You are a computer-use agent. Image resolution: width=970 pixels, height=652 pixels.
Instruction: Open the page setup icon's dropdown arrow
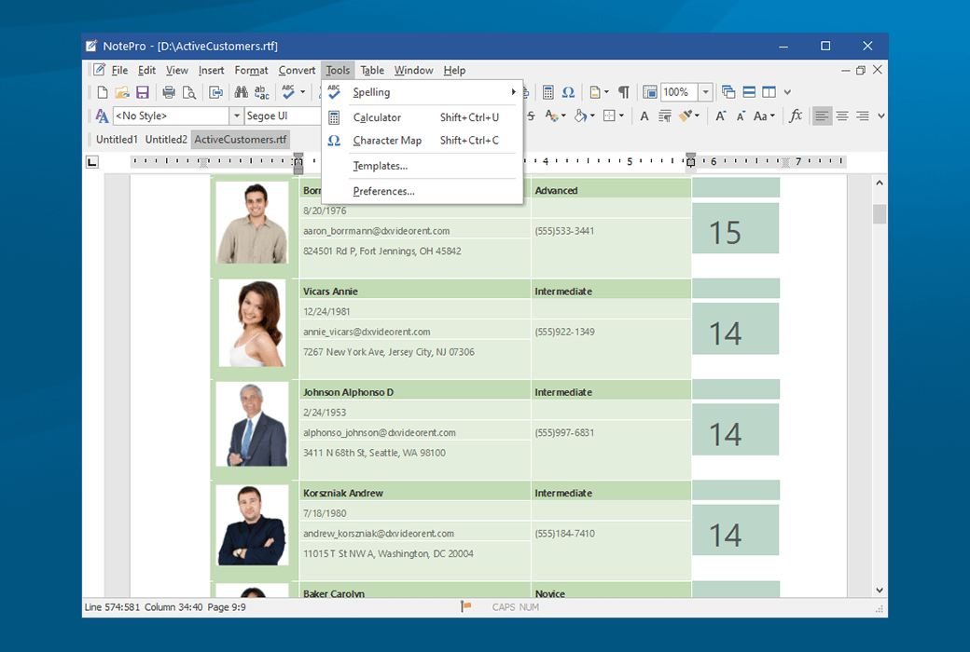pyautogui.click(x=606, y=93)
